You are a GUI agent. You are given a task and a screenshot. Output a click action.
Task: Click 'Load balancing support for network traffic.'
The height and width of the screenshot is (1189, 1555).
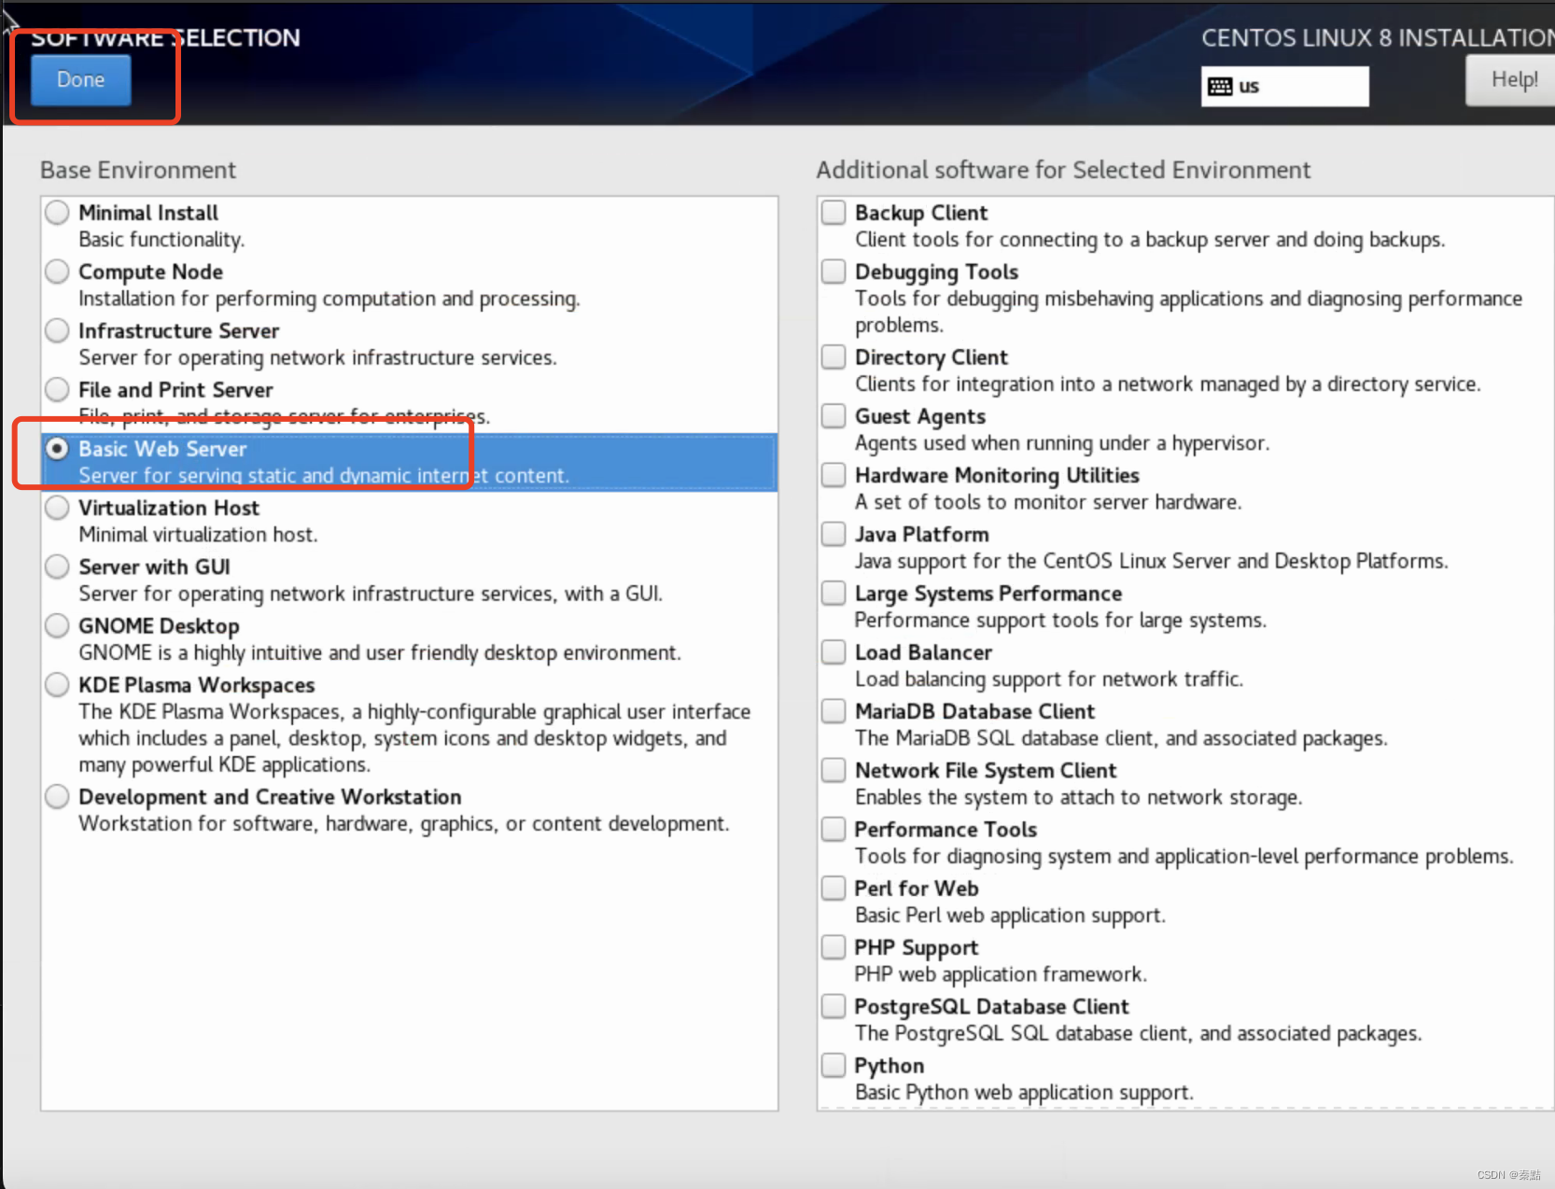1049,679
